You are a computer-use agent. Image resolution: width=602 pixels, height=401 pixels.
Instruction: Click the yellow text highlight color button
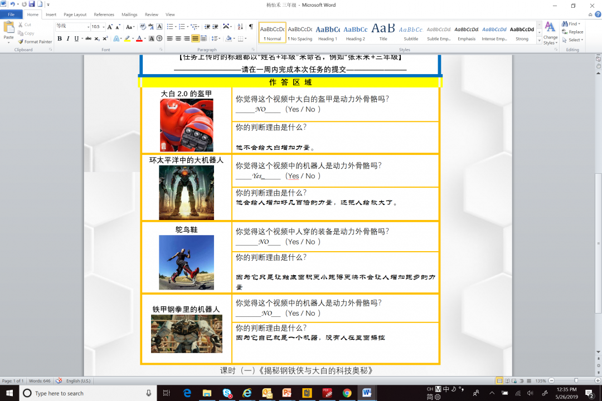[x=127, y=38]
